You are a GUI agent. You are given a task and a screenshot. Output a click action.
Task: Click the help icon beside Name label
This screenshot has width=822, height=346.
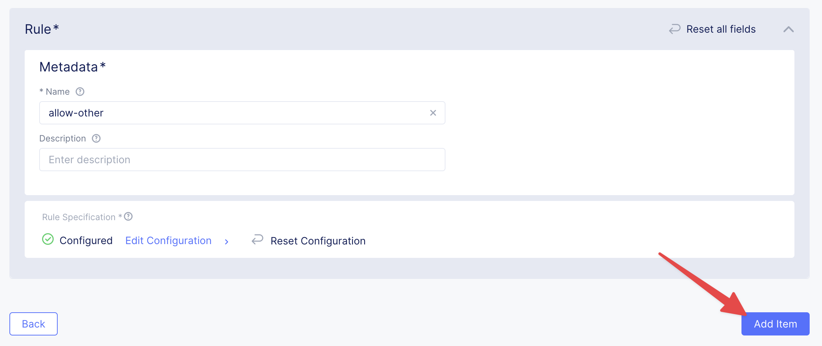(x=80, y=92)
